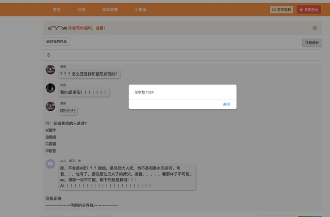This screenshot has width=330, height=217.
Task: Click the 风信 dark avatar
Action: 51,88
